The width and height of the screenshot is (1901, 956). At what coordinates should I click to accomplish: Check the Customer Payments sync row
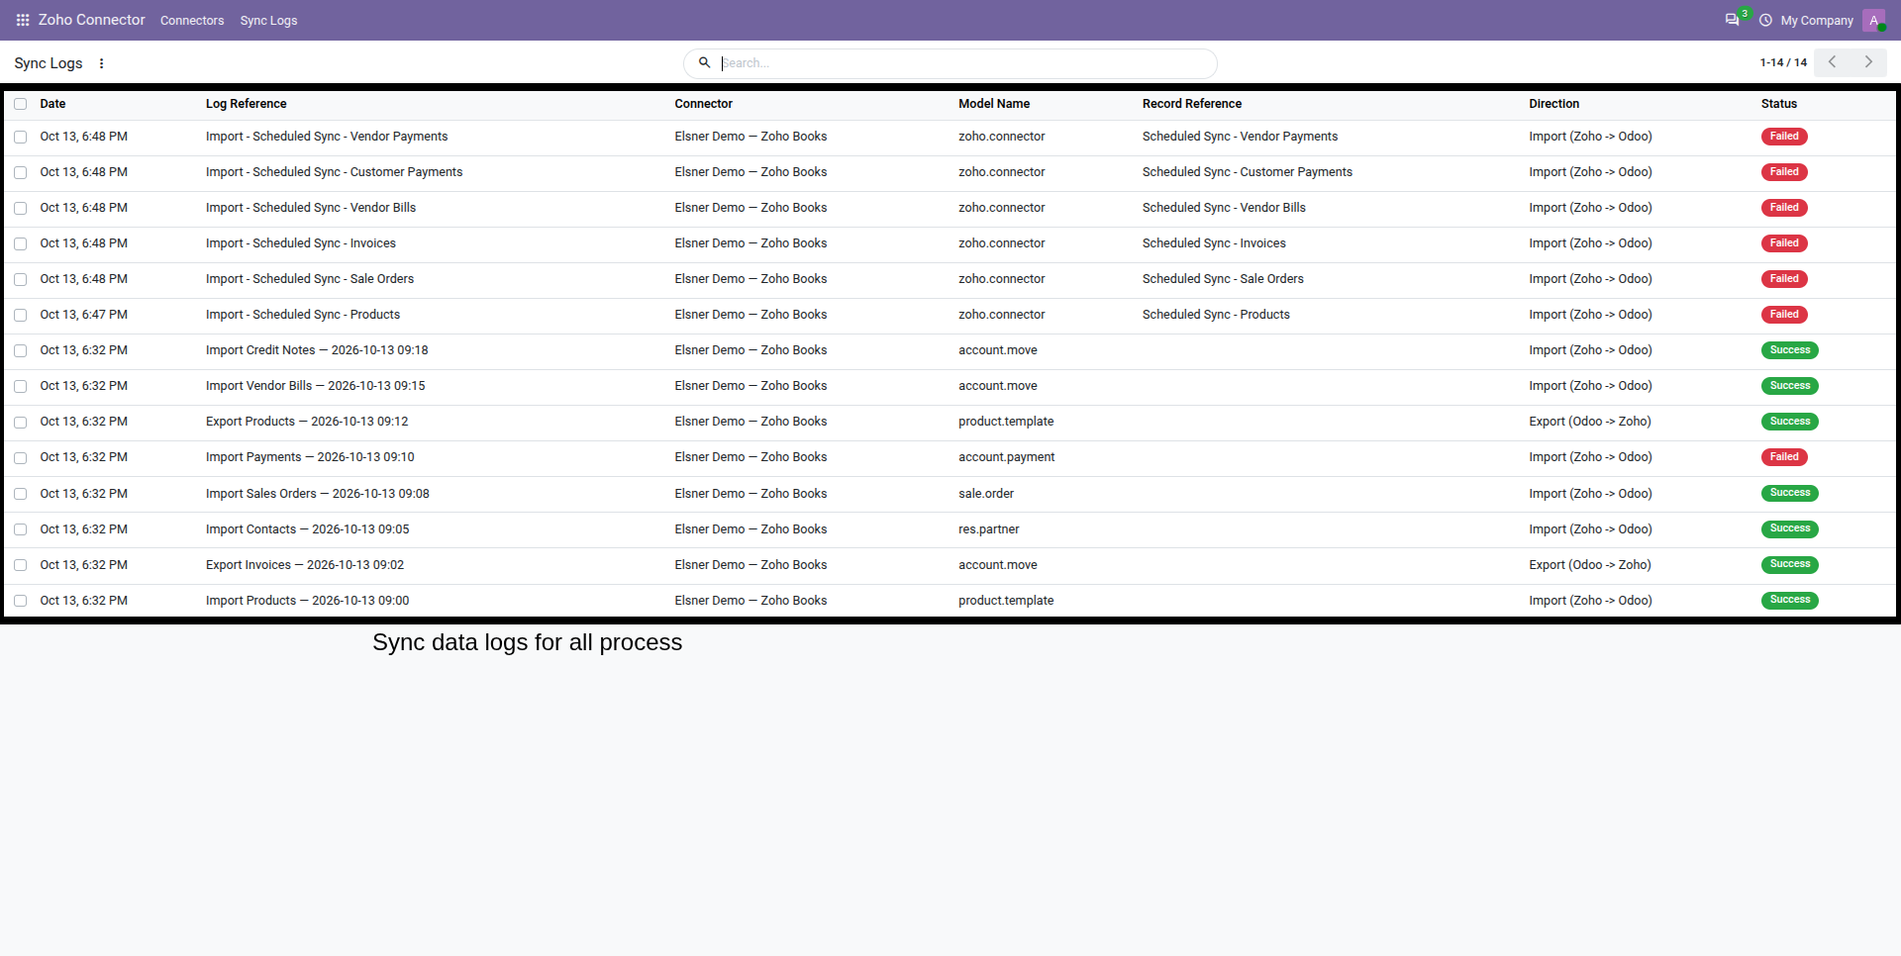20,173
